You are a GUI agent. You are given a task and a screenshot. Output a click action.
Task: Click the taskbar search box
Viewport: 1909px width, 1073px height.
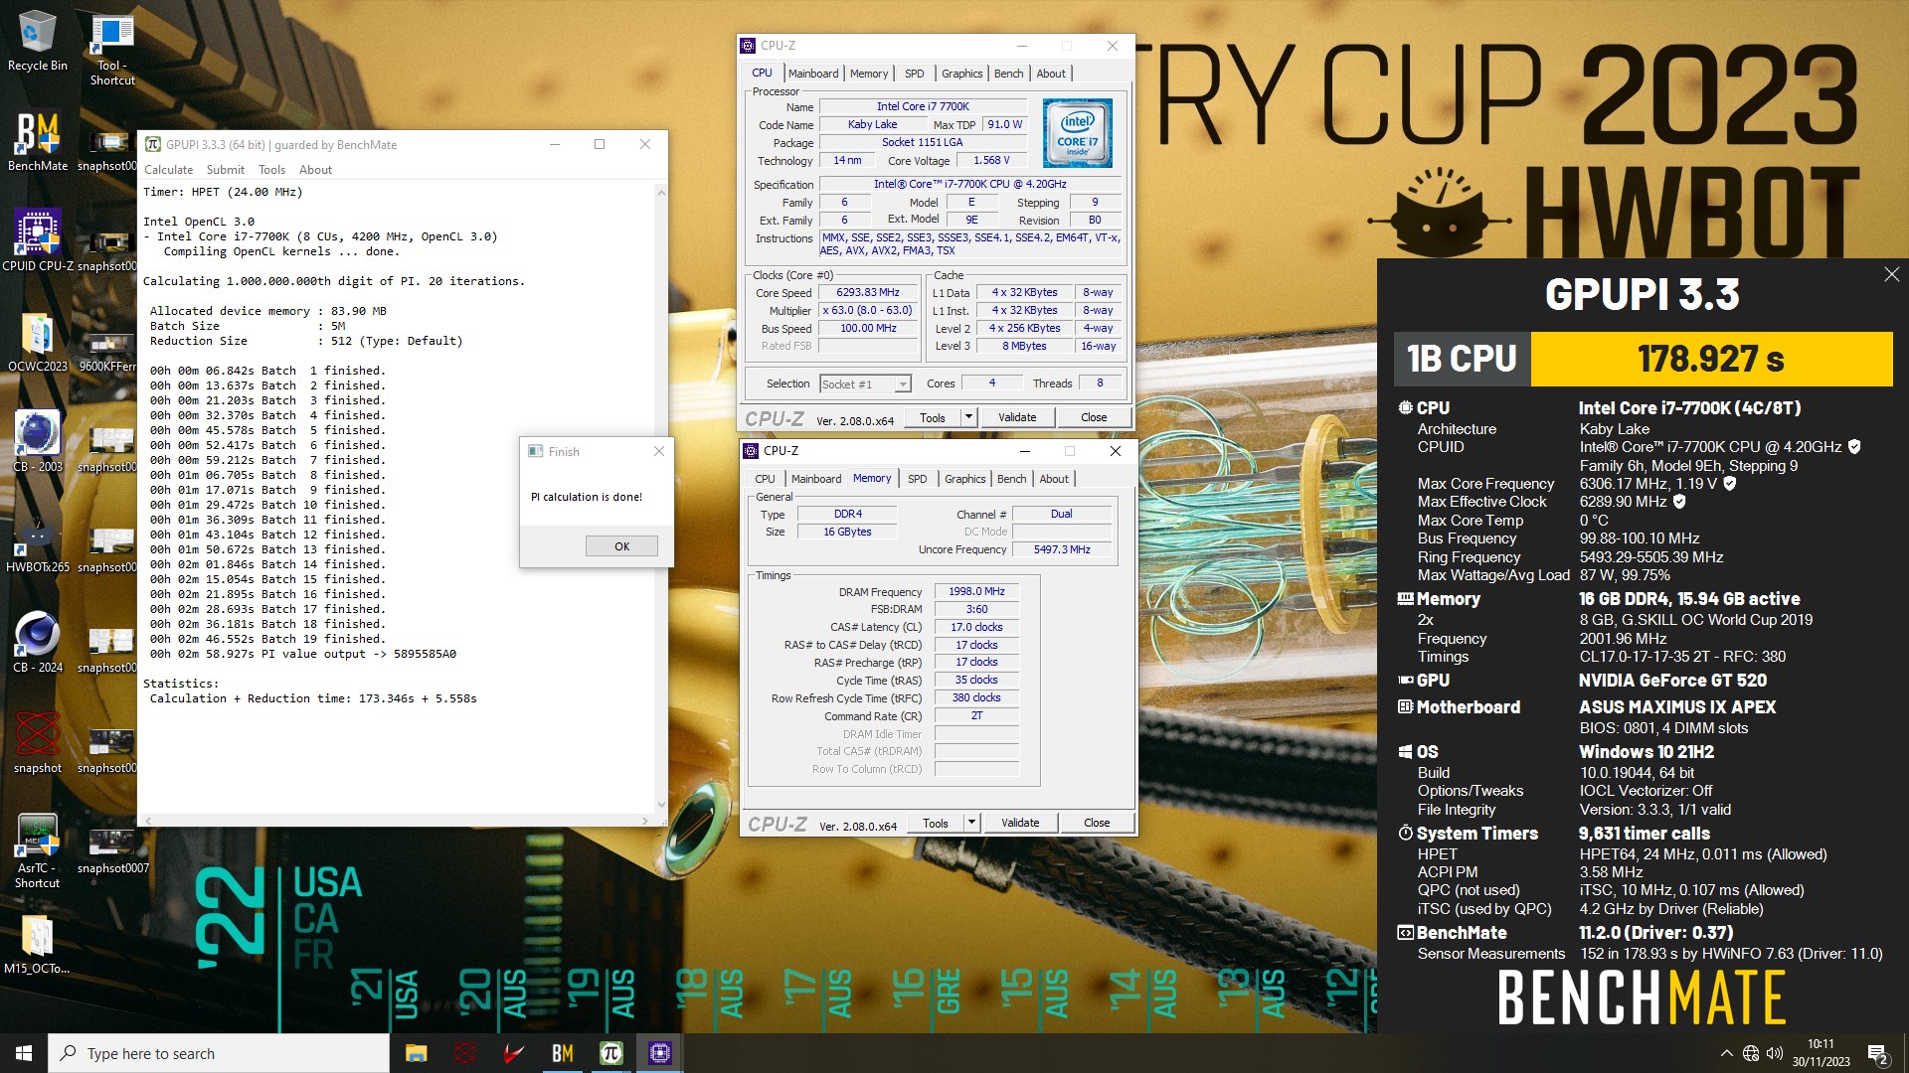tap(219, 1053)
